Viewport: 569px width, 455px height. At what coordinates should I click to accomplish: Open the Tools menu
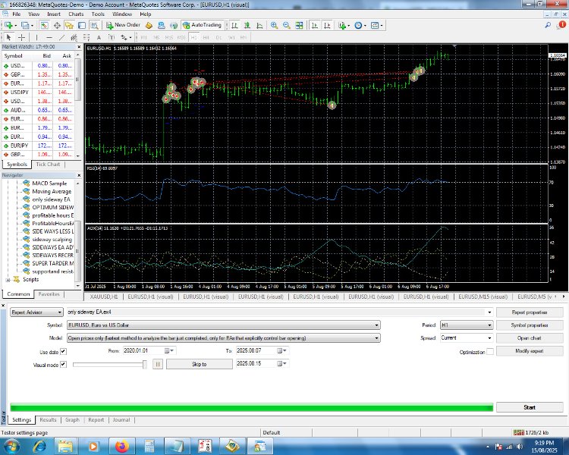tap(98, 14)
